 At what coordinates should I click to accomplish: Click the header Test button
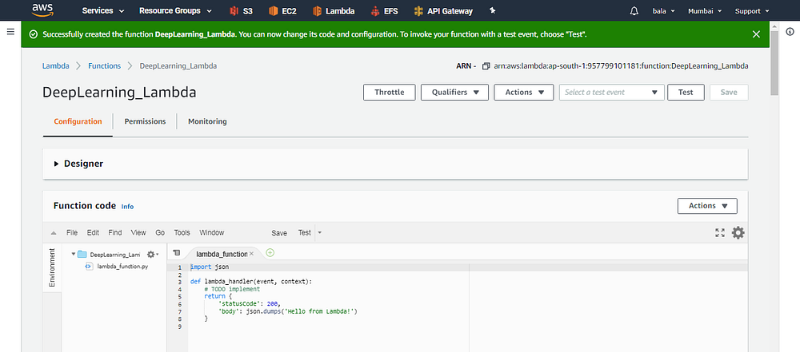tap(686, 93)
